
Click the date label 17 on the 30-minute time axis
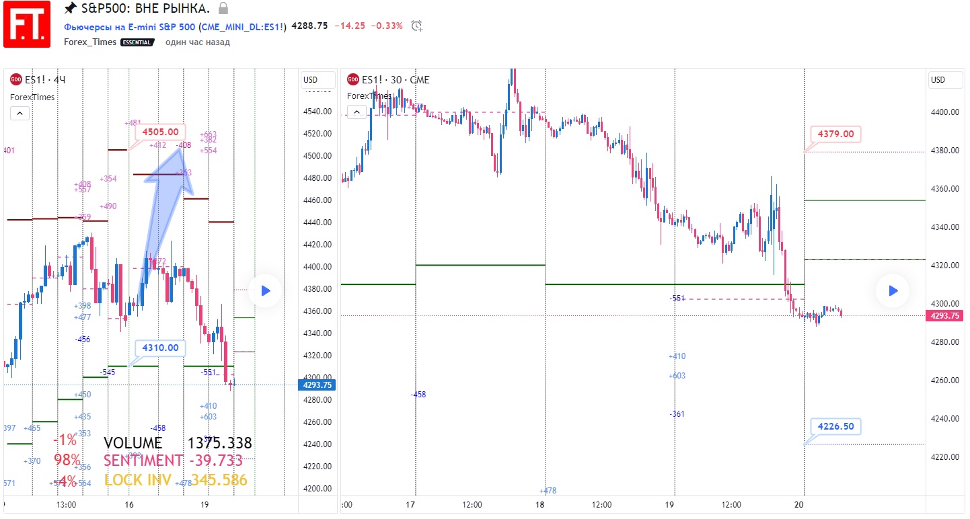(x=411, y=504)
